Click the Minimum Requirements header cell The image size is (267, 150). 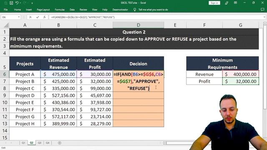pos(222,64)
